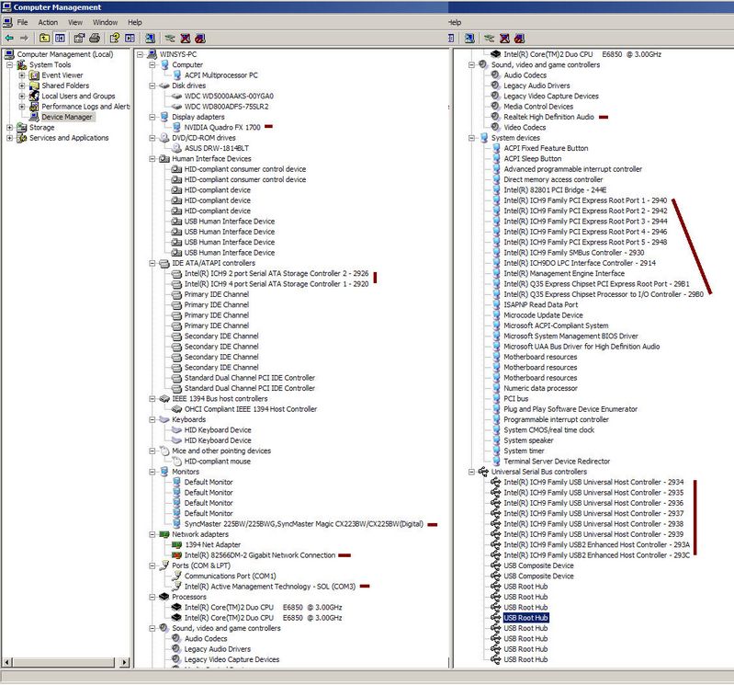This screenshot has height=685, width=734.
Task: Click the Services and Applications icon
Action: (22, 138)
